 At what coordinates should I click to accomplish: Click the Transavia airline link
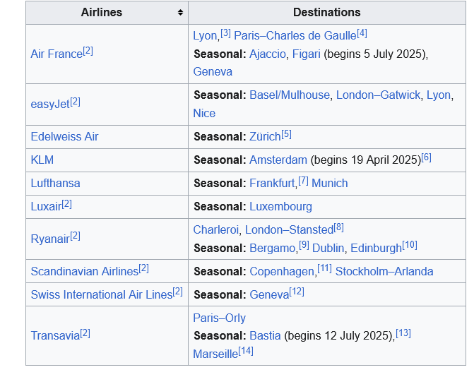55,336
